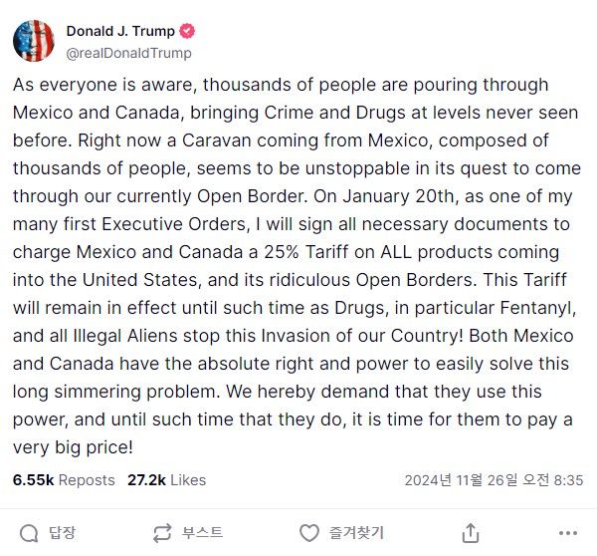Click the 2024년 11월 26일 timestamp
The image size is (597, 556).
(x=494, y=480)
